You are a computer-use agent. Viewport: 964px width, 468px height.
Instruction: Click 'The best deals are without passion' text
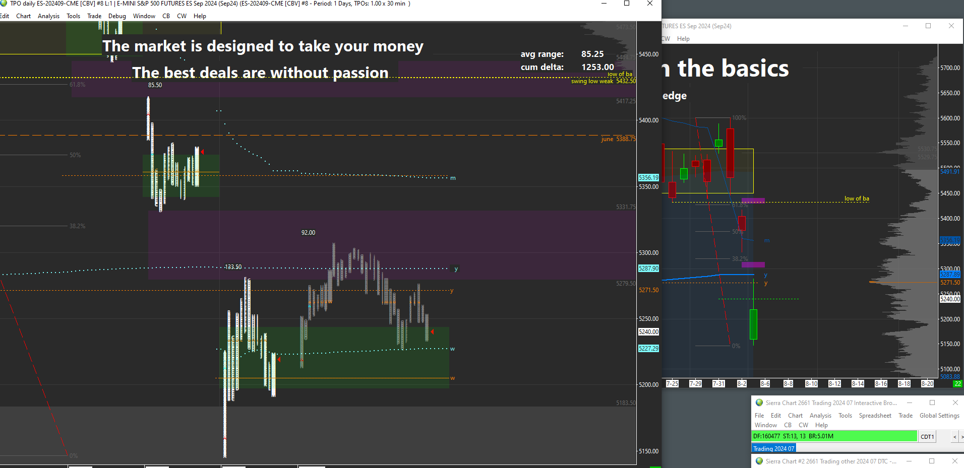click(260, 73)
